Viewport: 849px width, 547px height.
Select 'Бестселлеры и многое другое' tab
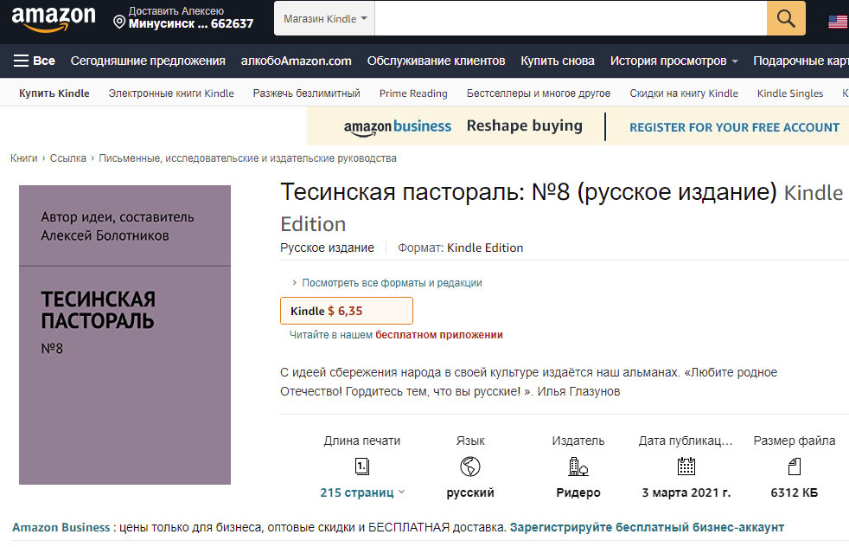pos(539,93)
